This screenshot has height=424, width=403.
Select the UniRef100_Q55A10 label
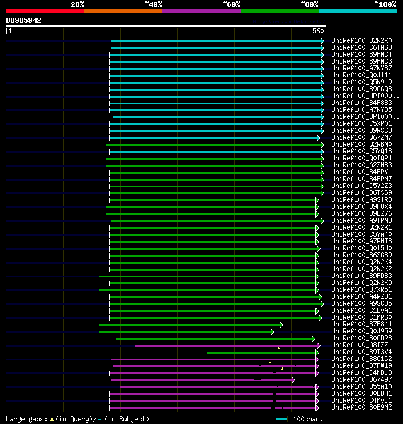tap(361, 386)
